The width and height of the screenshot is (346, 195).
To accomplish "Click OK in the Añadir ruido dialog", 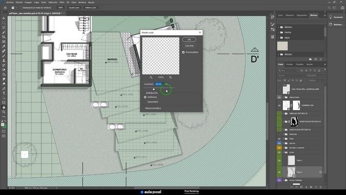I will [189, 39].
